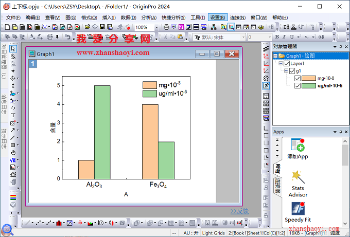The width and height of the screenshot is (350, 237).
Task: Toggle g1 group checkbox in Object Manager
Action: click(292, 71)
